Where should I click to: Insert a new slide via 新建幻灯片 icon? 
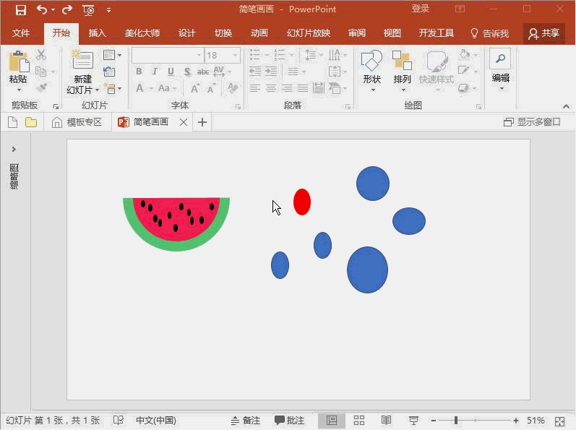[82, 59]
